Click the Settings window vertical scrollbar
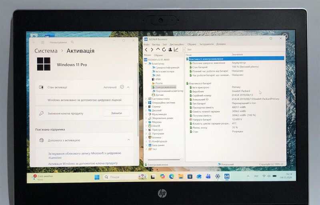320x205 pixels. [x=138, y=100]
